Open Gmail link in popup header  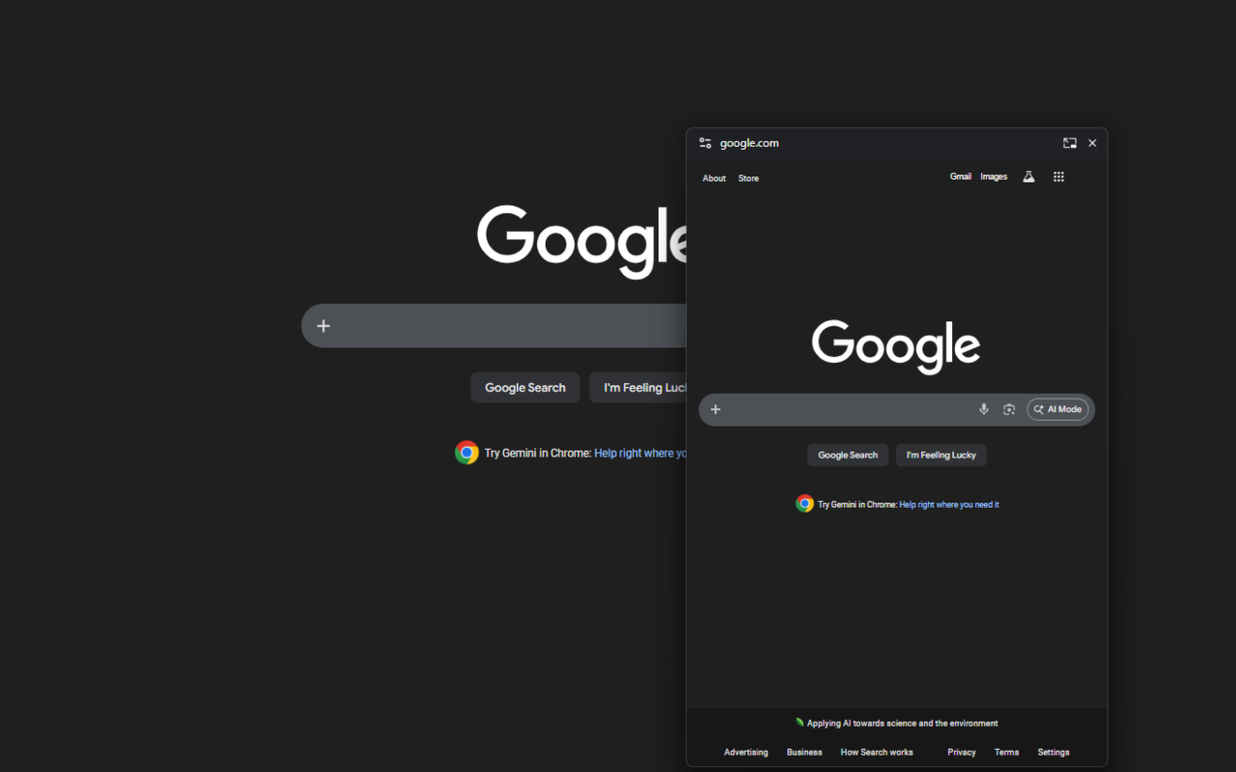point(961,177)
